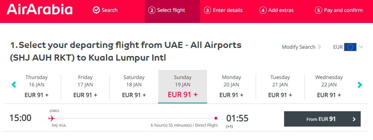Viewport: 373px width, 140px height.
Task: Open the Add extras step
Action: [276, 10]
